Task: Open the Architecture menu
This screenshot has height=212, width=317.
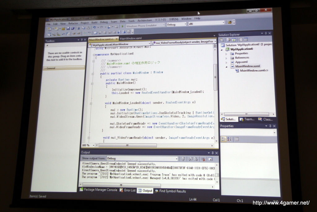Action: [145, 21]
